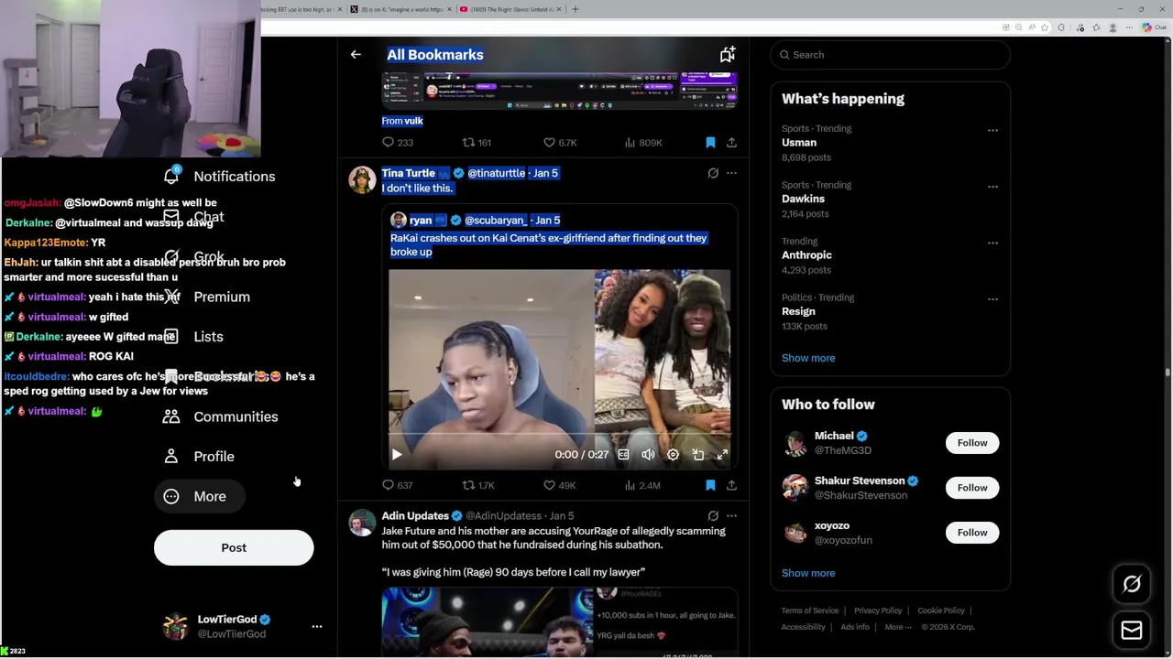
Task: Remove bookmark from the vulk post
Action: click(x=710, y=143)
